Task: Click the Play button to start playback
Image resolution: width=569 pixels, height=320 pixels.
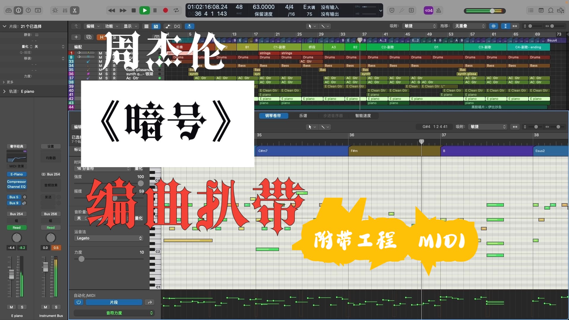Action: [x=145, y=10]
